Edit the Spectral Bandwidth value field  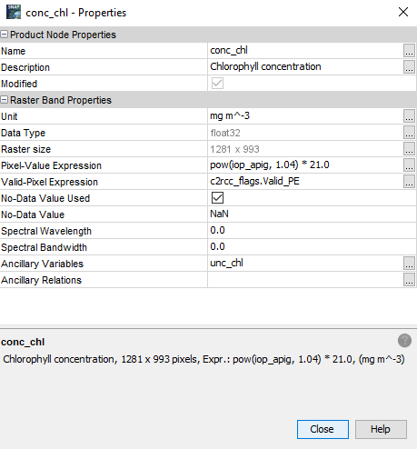[x=312, y=247]
